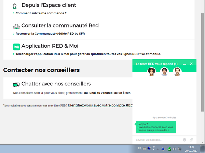Screen dimensions: 205x153
Task: Click the female advisor avatar in chat header
Action: point(151,71)
